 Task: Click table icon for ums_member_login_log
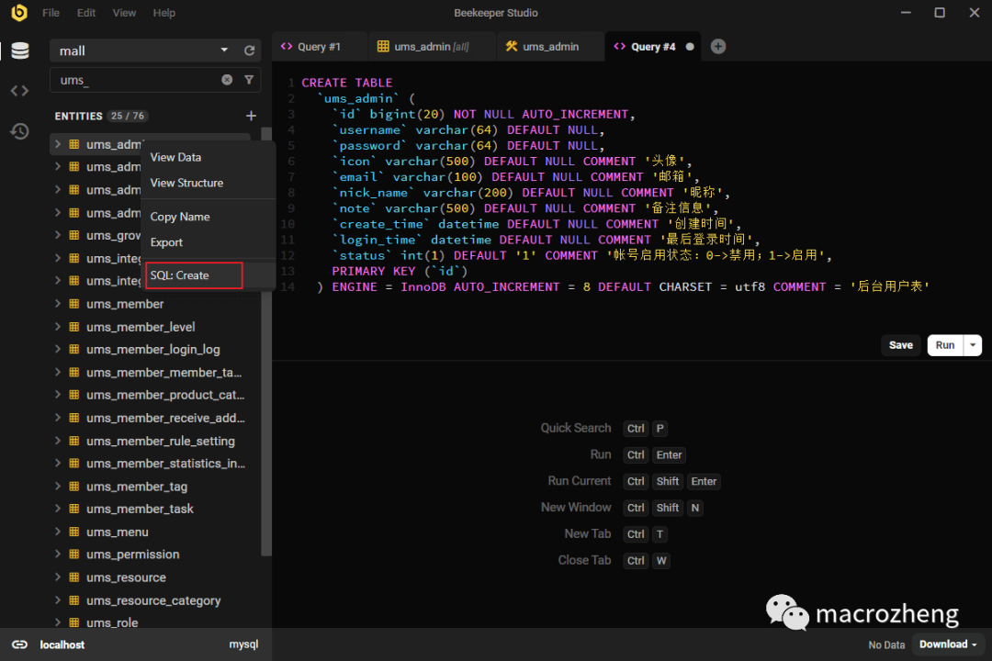[74, 349]
